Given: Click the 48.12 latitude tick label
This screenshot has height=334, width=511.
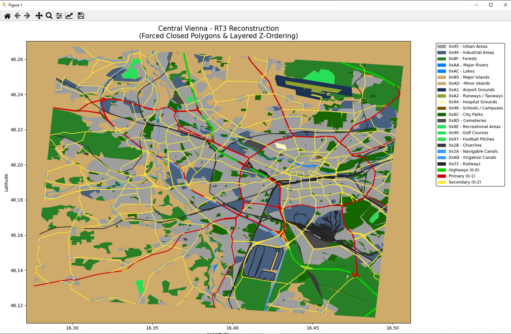Looking at the screenshot, I should click(x=17, y=306).
